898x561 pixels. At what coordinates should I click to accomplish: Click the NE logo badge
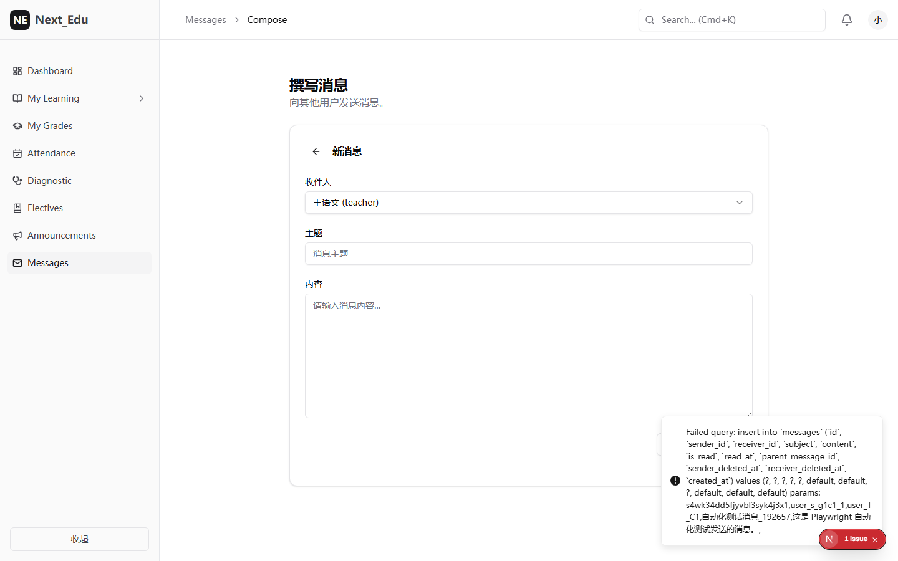(20, 20)
